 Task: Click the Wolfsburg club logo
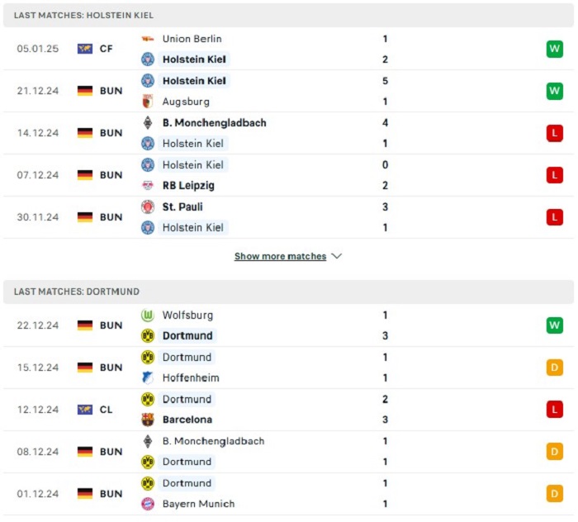(x=148, y=316)
